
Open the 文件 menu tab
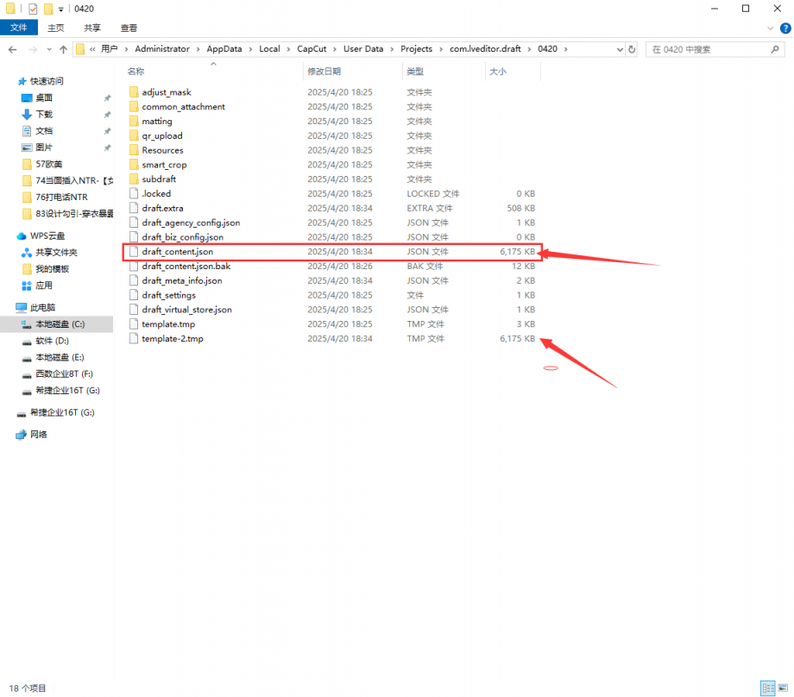click(19, 28)
